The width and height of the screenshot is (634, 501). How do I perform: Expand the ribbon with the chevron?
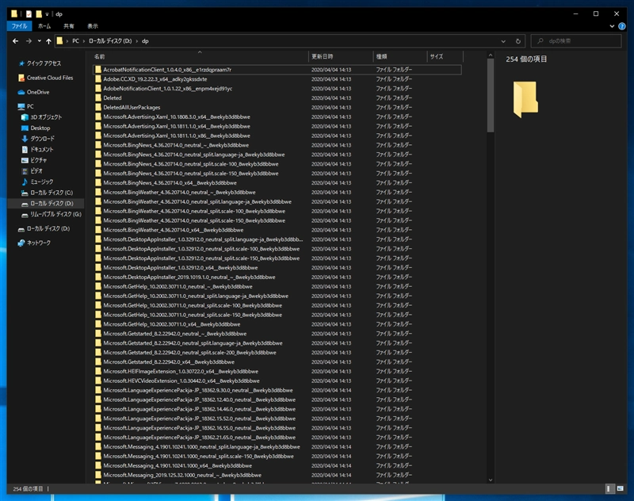(612, 26)
